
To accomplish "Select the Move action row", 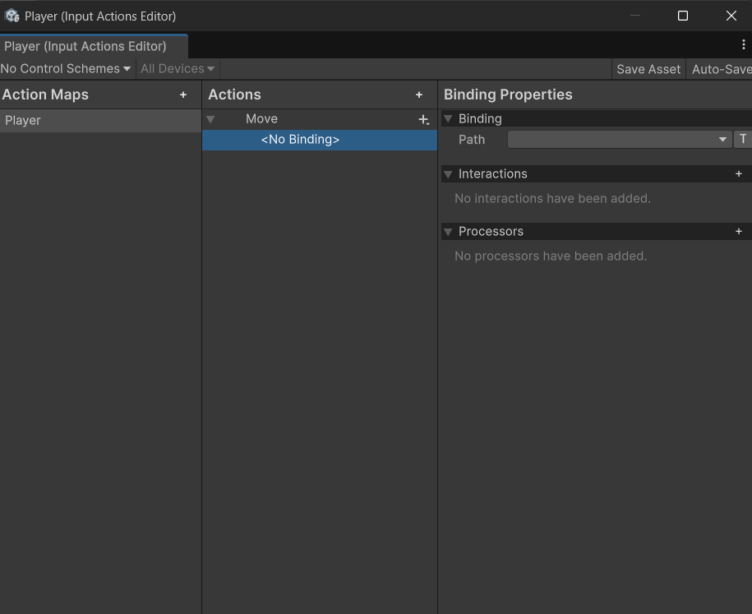I will tap(320, 119).
